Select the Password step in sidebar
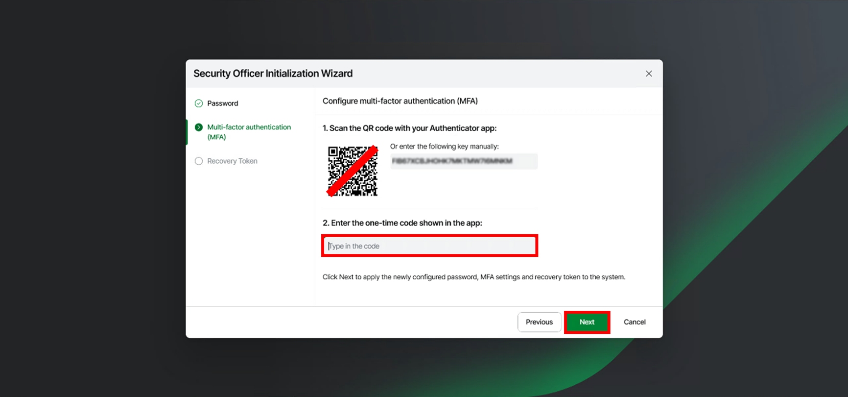 coord(222,103)
